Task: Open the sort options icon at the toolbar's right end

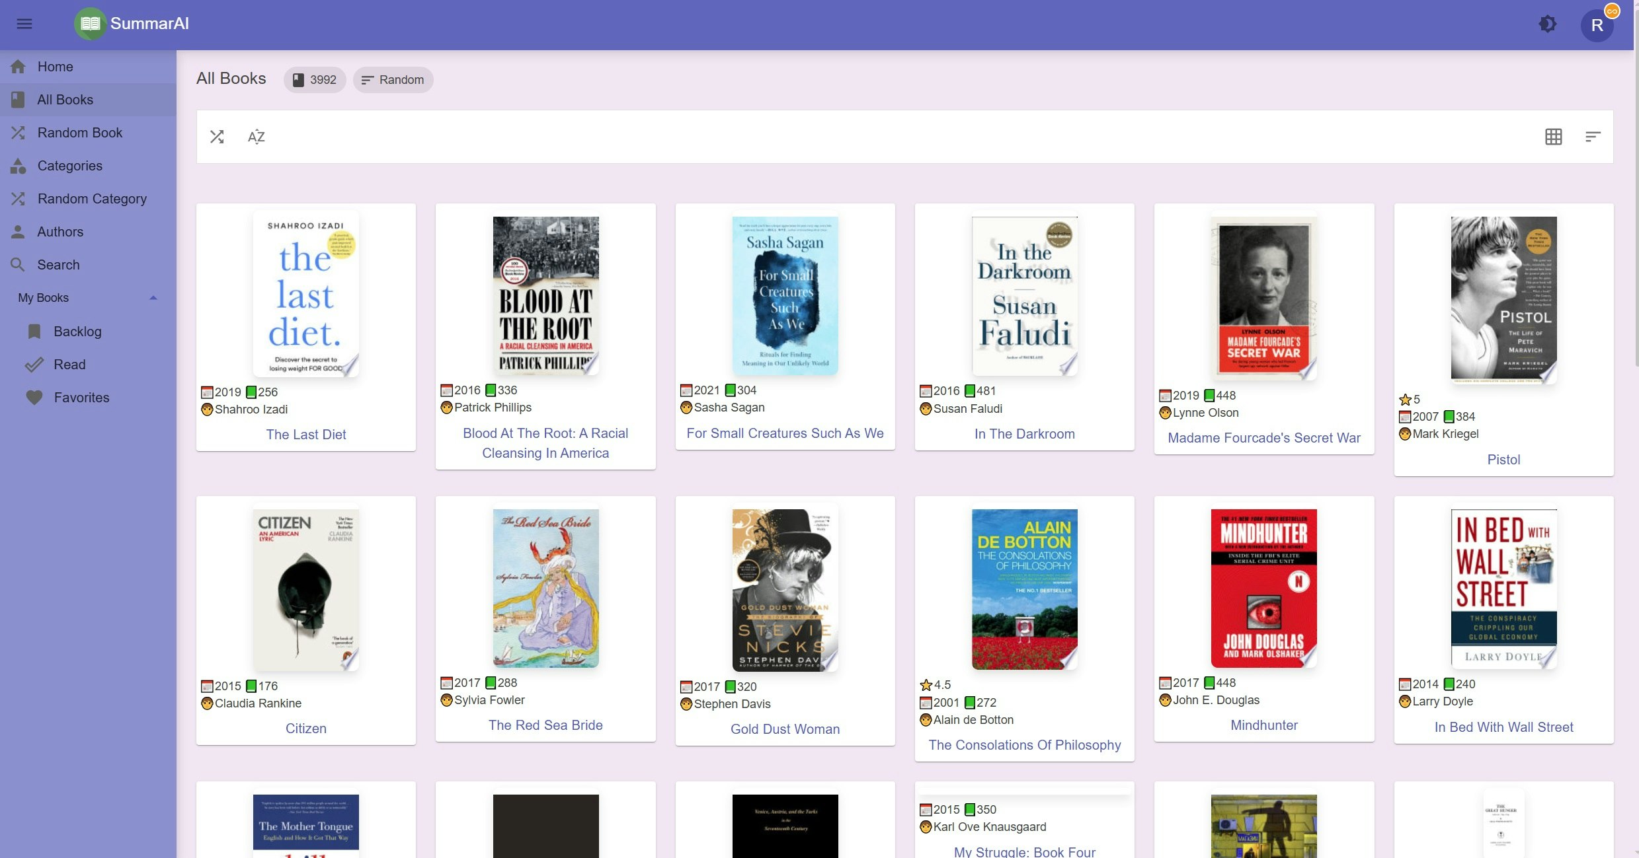Action: pos(1592,137)
